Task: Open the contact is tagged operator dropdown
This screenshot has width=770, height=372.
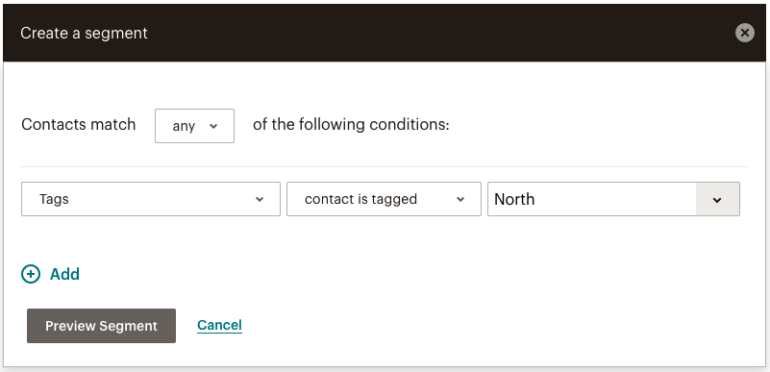Action: click(x=384, y=199)
